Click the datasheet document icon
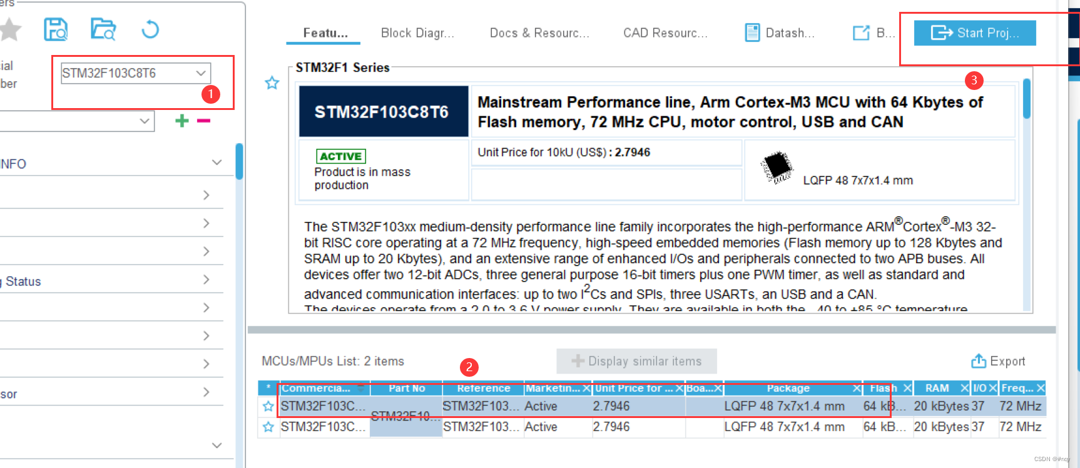Viewport: 1080px width, 468px height. (x=752, y=32)
